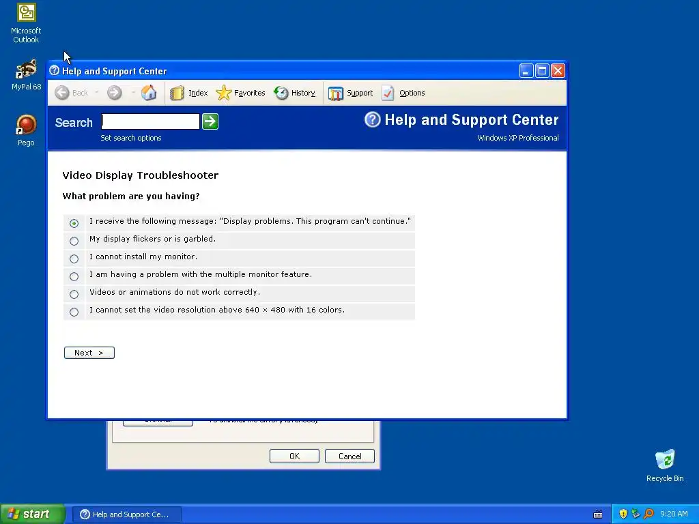Open Back button history dropdown arrow
The height and width of the screenshot is (524, 699).
pos(97,93)
